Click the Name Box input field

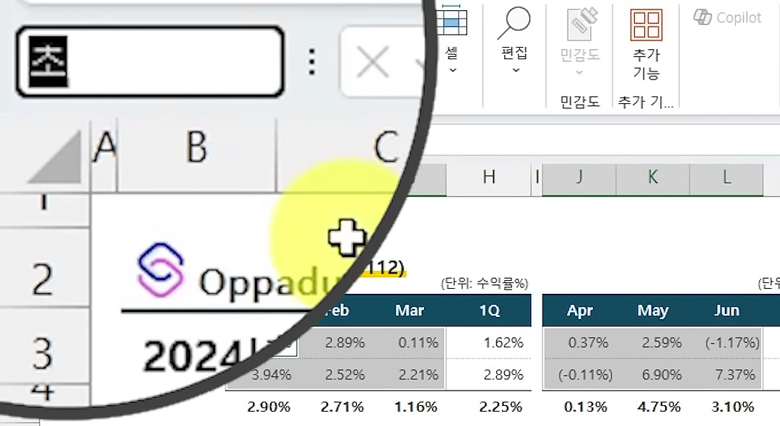tap(150, 61)
